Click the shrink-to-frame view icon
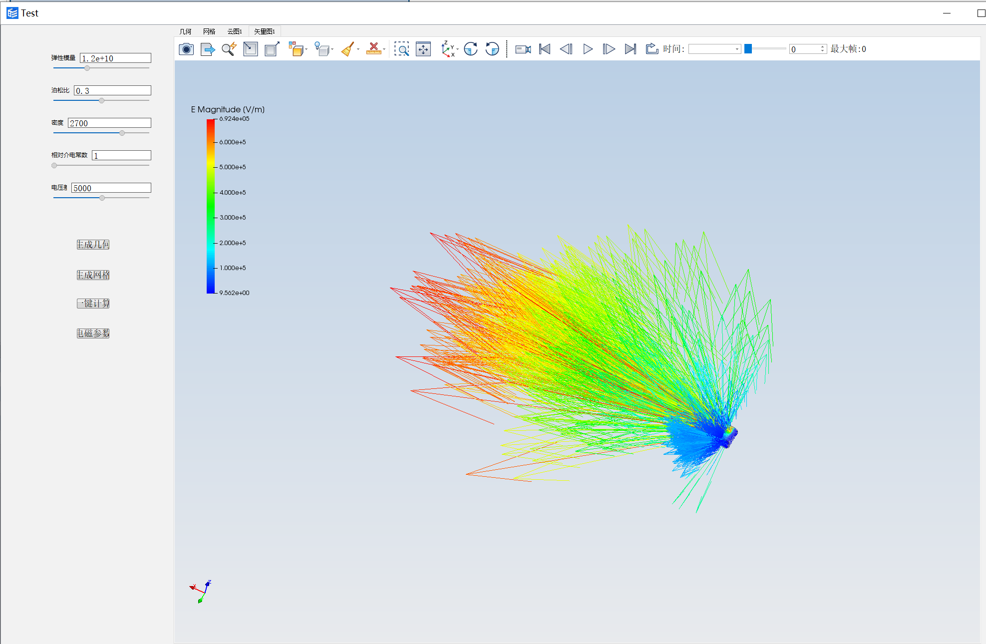The width and height of the screenshot is (986, 644). click(251, 49)
